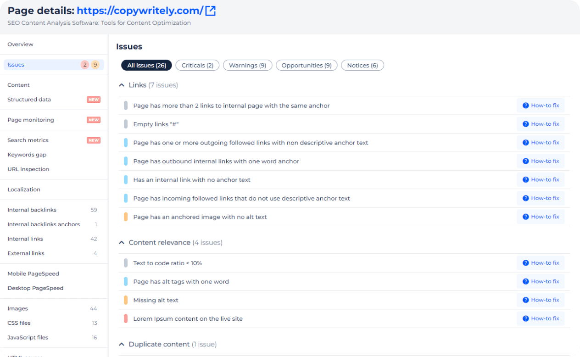Collapse the Content relevance (4 issues) section
Screen dimensions: 580x357
[122, 243]
